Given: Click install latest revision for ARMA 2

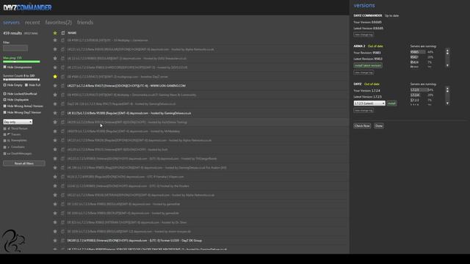Looking at the screenshot, I should click(368, 65).
